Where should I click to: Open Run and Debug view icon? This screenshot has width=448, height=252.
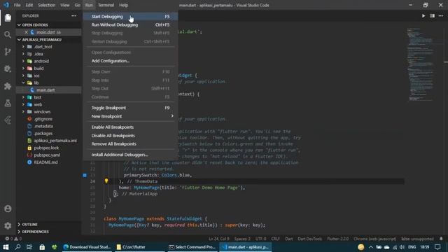(8, 69)
